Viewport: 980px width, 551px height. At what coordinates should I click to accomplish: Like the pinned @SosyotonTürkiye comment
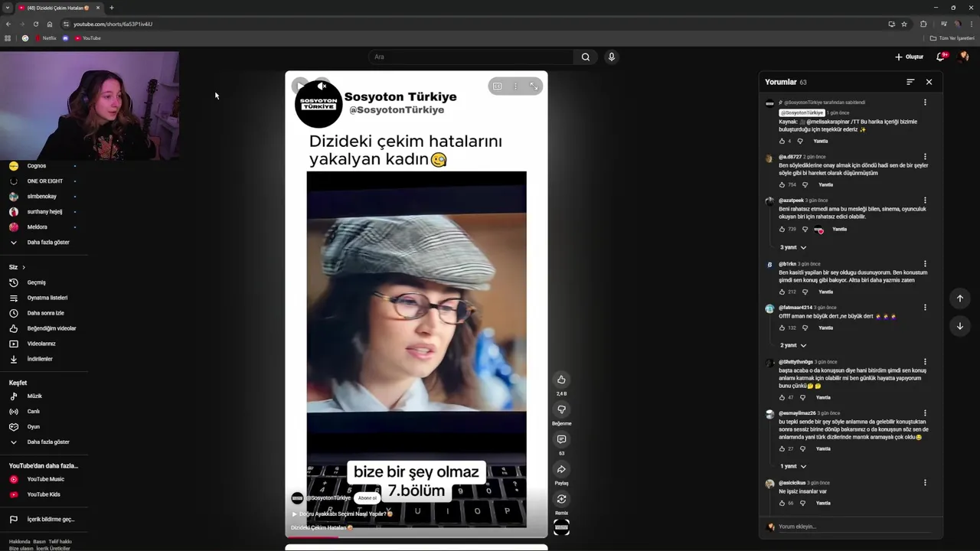[x=782, y=142]
